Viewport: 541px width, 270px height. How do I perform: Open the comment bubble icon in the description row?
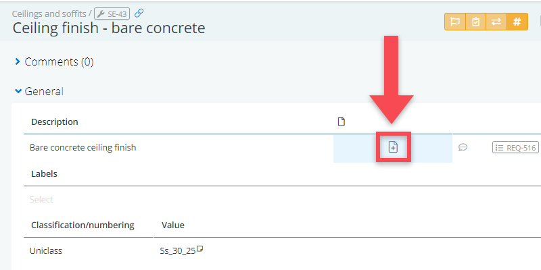coord(463,147)
